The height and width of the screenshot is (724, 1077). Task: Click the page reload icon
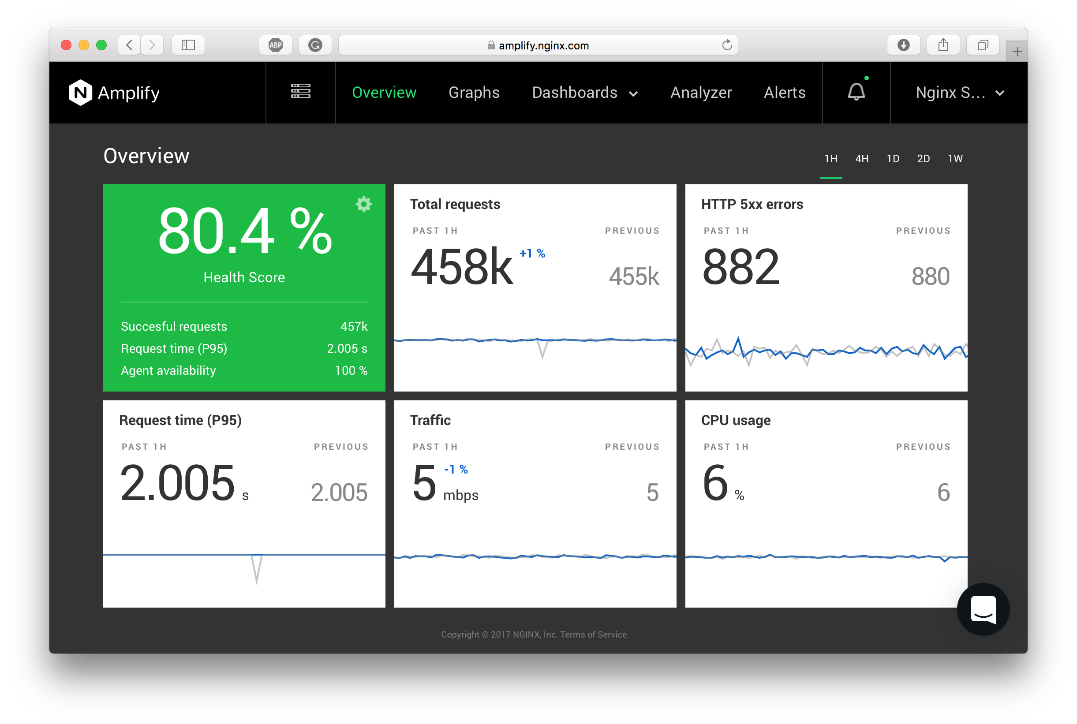point(727,45)
